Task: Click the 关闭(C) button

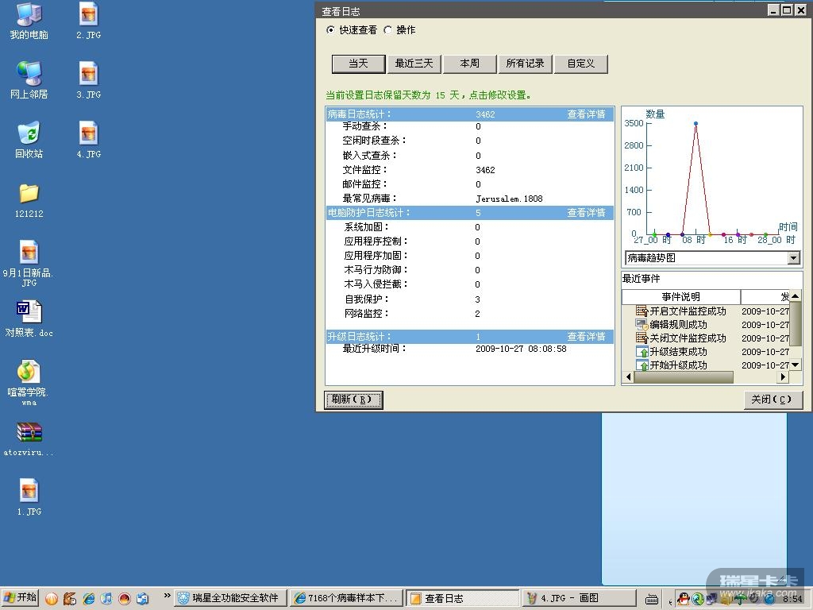Action: point(772,400)
